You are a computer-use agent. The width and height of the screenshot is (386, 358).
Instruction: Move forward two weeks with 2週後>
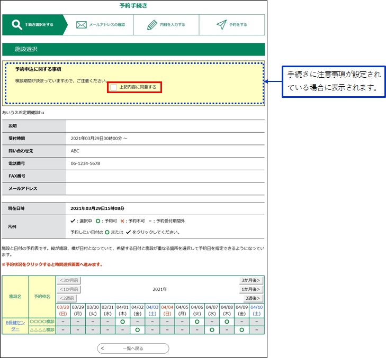[x=254, y=298]
